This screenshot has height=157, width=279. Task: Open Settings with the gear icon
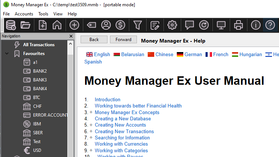(172, 25)
